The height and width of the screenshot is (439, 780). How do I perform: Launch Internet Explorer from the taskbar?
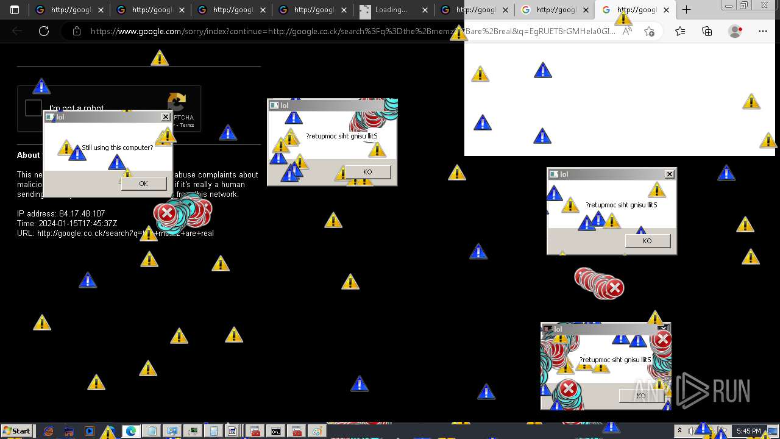click(x=48, y=431)
